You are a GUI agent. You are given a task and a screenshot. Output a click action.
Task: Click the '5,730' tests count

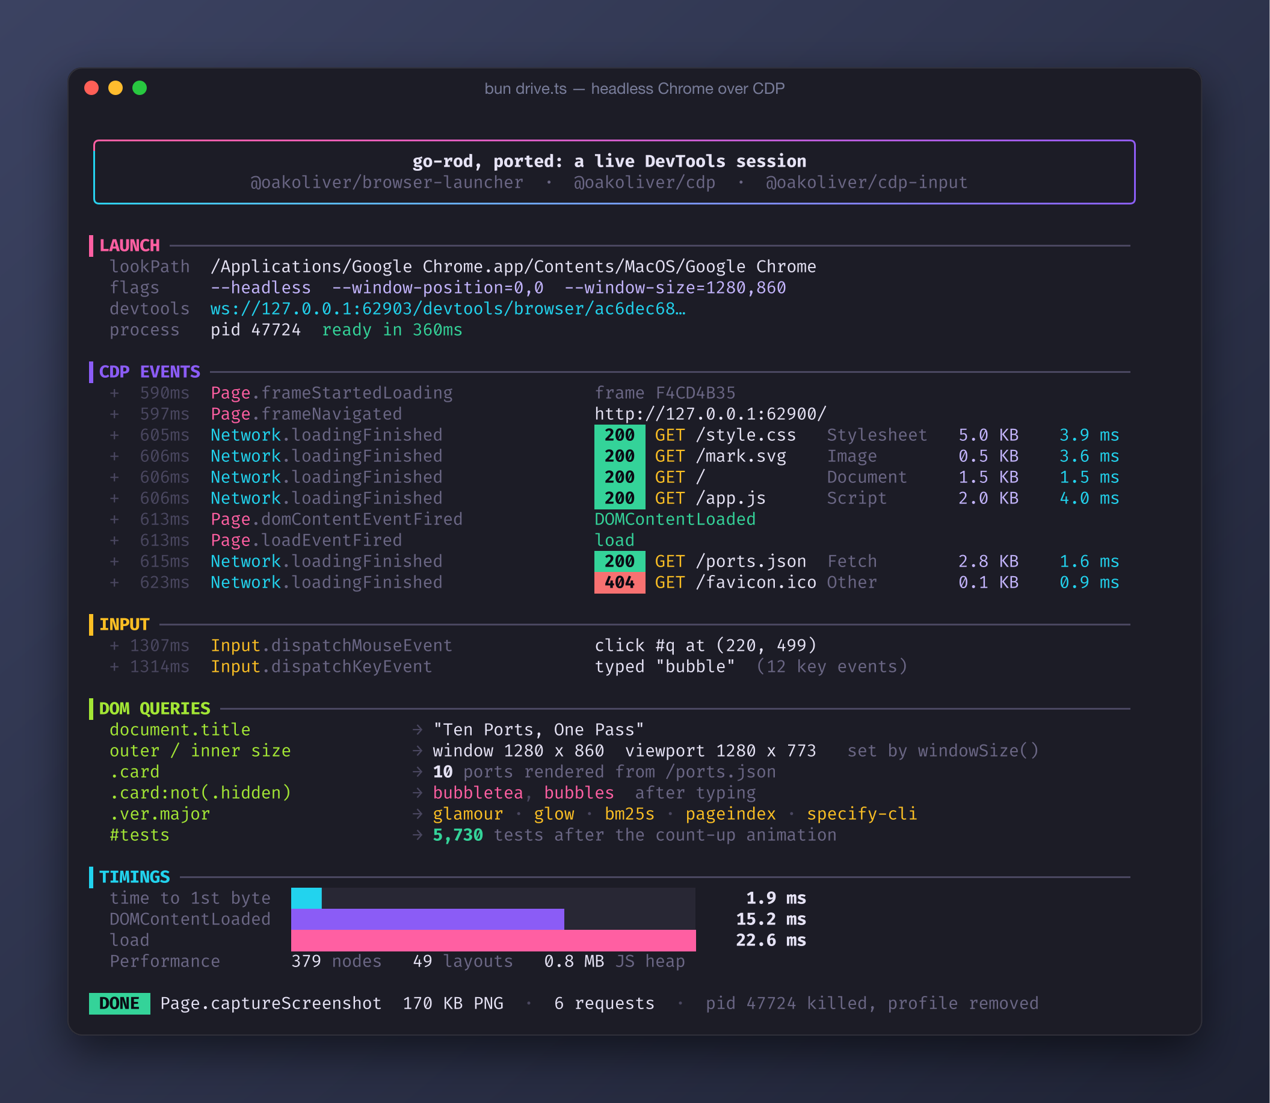pyautogui.click(x=457, y=835)
